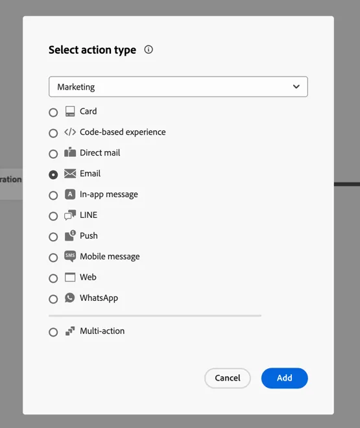The width and height of the screenshot is (360, 428).
Task: Click the Multi-action label text
Action: coord(102,331)
